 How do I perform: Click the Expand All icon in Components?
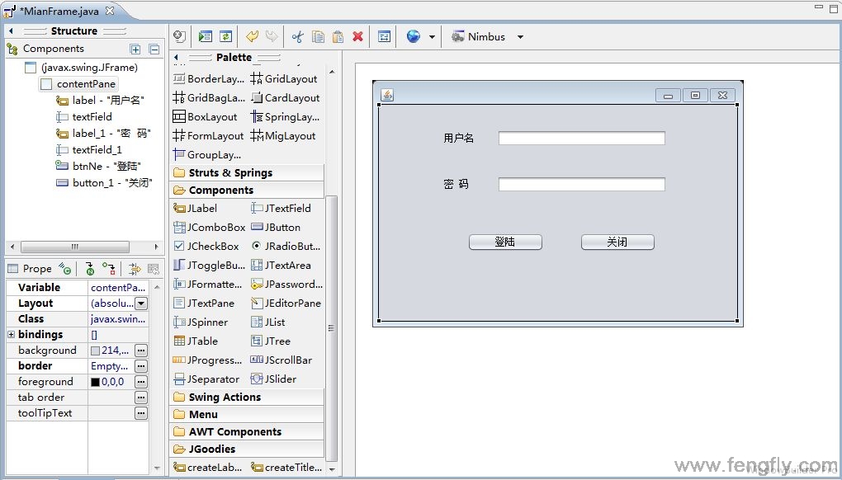(x=135, y=49)
